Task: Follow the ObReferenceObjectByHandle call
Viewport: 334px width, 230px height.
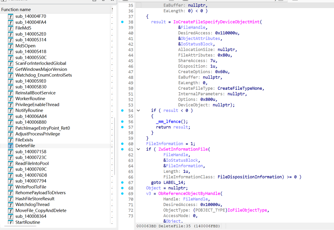Action: coord(189,193)
